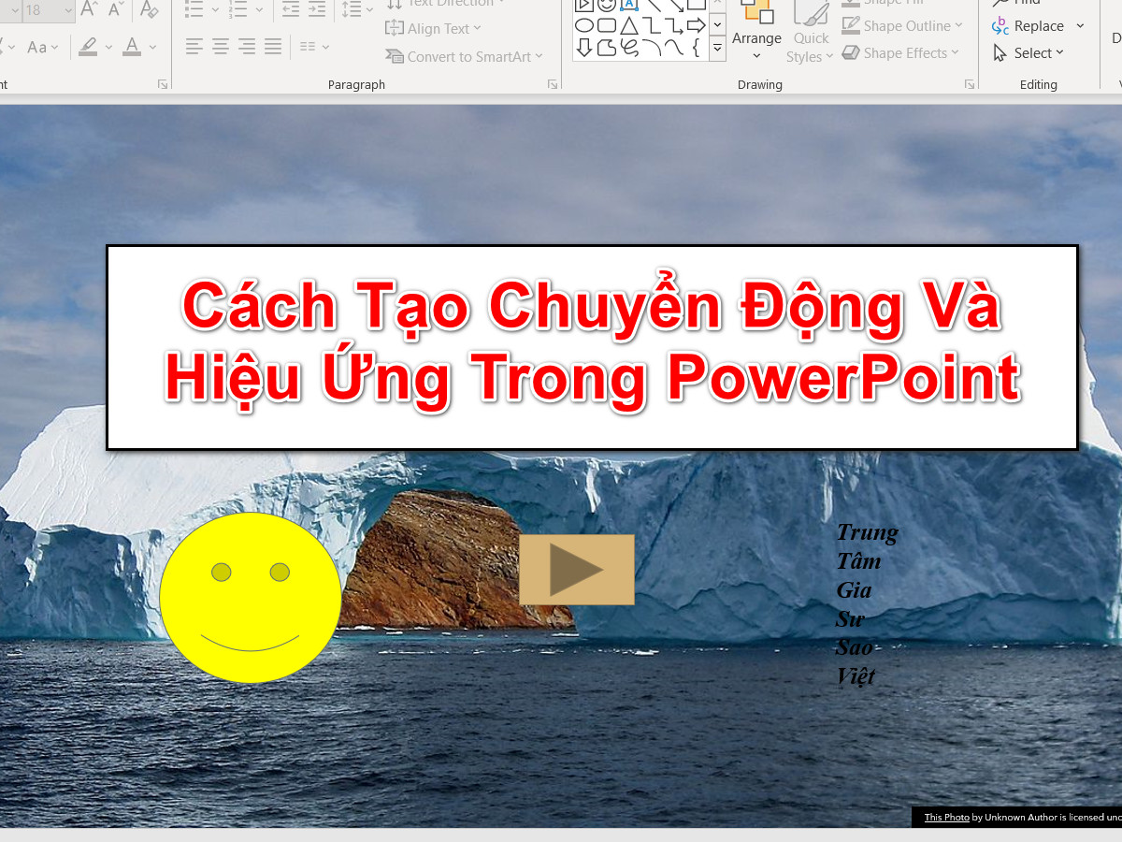Expand the full shapes gallery
The height and width of the screenshot is (842, 1122).
coord(717,48)
